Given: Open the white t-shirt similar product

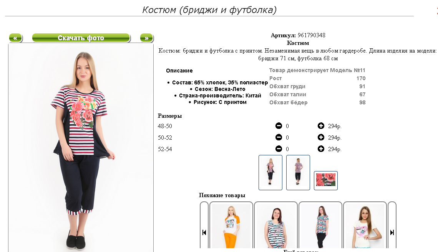Looking at the screenshot, I should (x=365, y=225).
